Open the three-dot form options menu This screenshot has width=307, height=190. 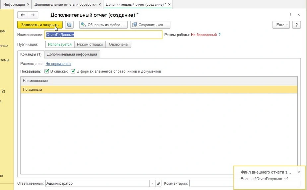(290, 15)
